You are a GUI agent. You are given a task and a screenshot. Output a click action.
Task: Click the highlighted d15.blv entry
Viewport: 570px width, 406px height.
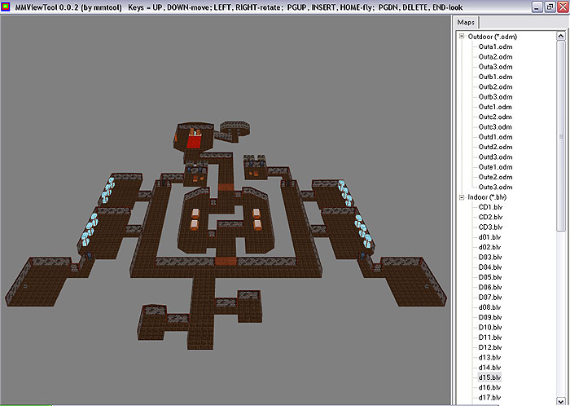[x=490, y=377]
